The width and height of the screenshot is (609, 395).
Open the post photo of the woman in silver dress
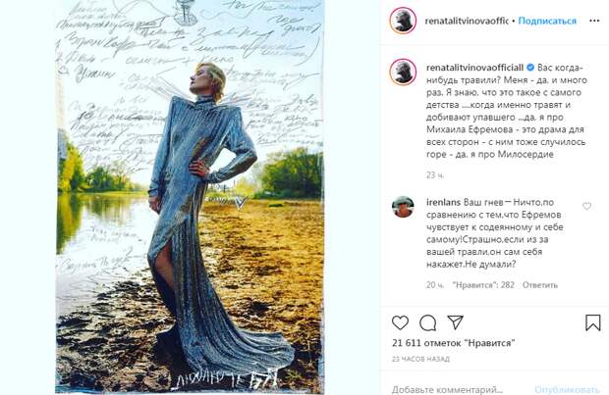coord(190,197)
